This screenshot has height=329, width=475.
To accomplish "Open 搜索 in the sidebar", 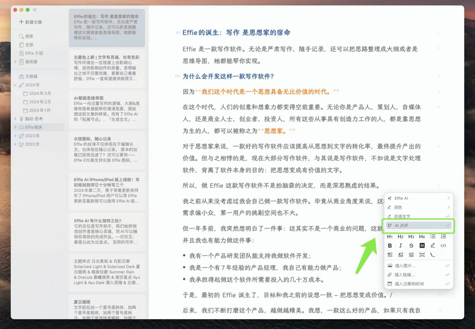I will coord(26,36).
